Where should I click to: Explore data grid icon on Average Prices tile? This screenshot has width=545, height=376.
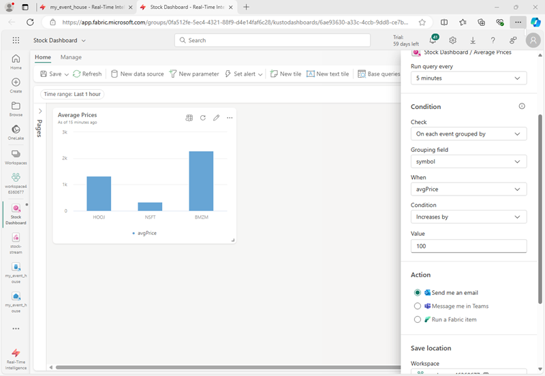pos(189,118)
